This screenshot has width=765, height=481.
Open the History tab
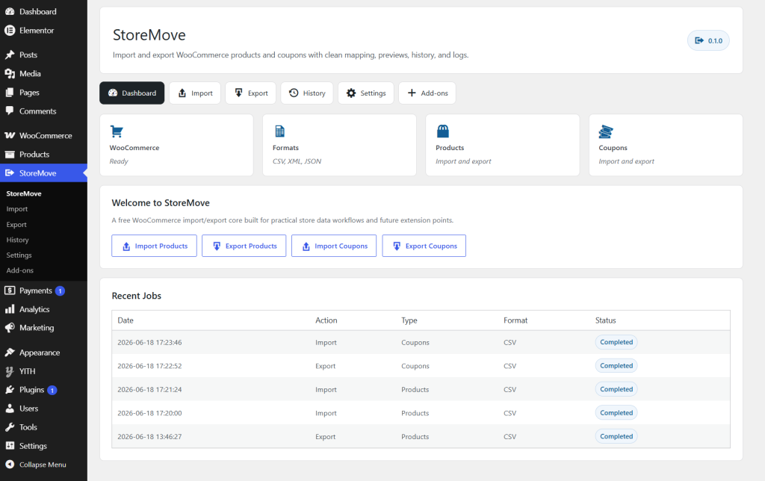(307, 93)
